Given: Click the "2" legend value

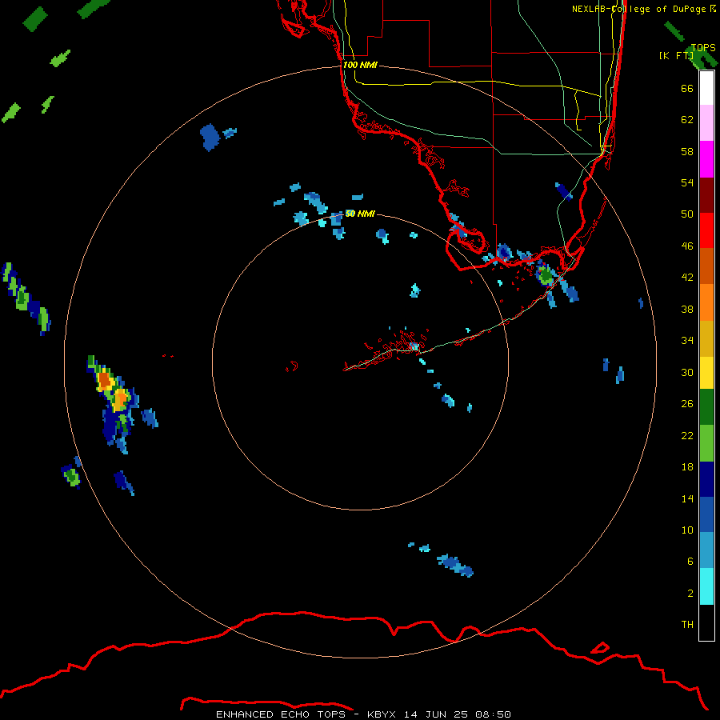Looking at the screenshot, I should [x=690, y=594].
